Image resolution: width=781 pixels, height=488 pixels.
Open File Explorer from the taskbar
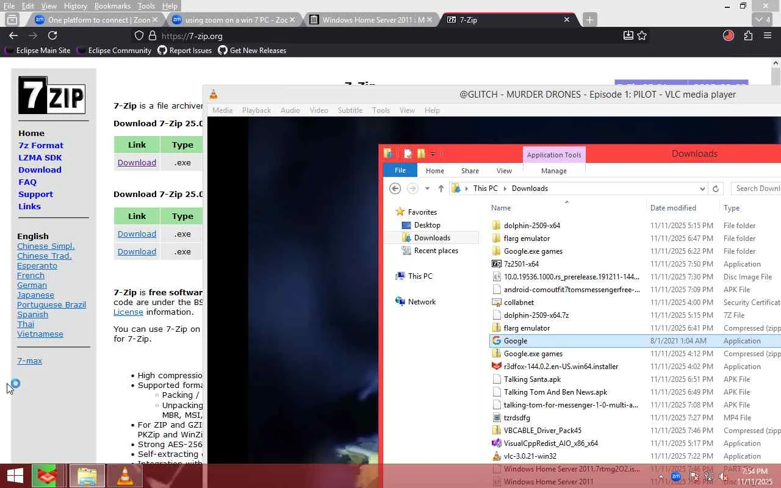(x=87, y=476)
